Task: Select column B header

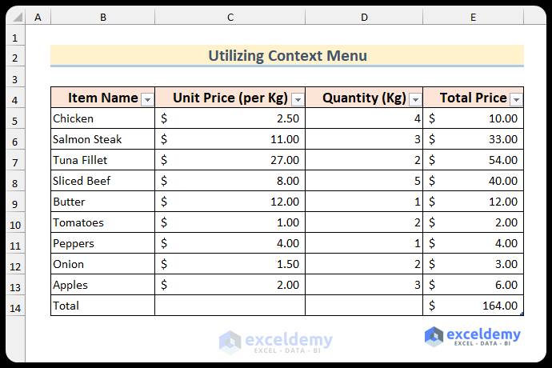Action: pyautogui.click(x=102, y=17)
